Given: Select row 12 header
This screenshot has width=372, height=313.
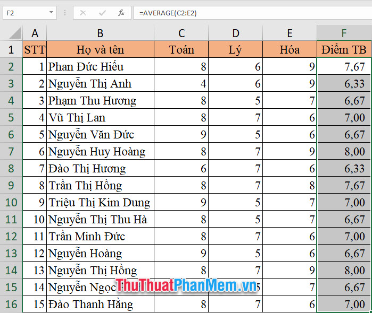Looking at the screenshot, I should 11,236.
